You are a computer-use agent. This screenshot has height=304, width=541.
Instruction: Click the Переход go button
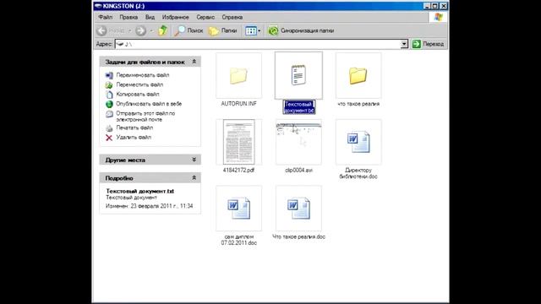pyautogui.click(x=429, y=44)
